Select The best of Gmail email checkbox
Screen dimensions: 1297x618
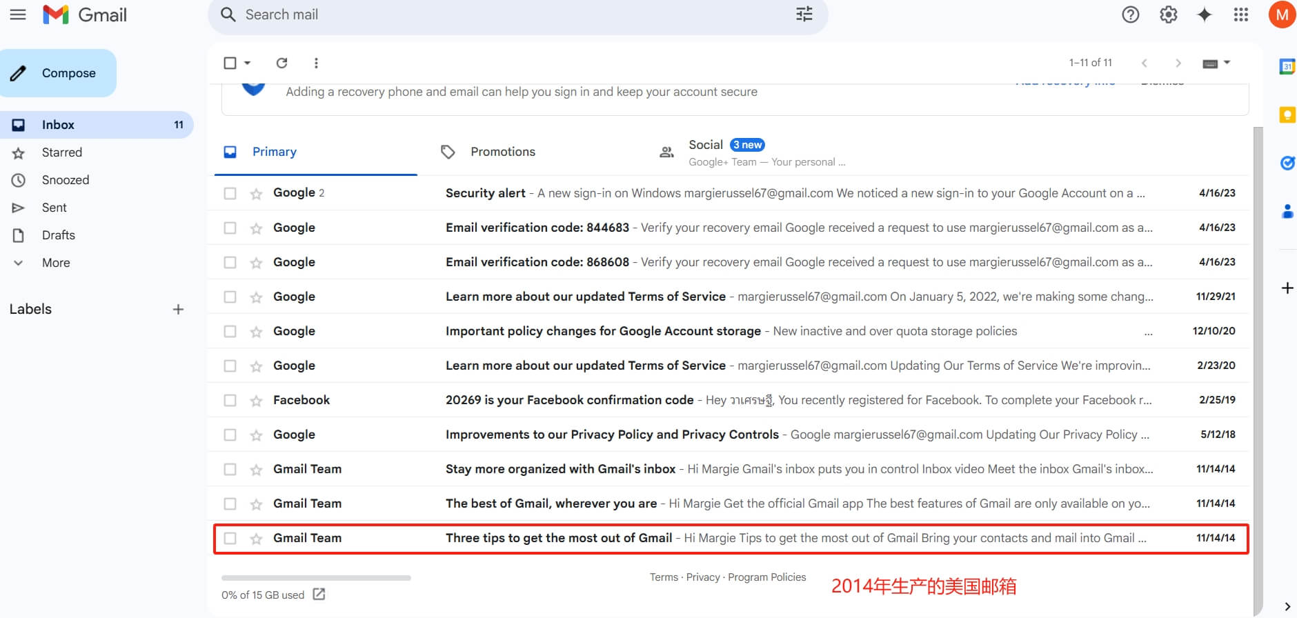coord(230,504)
